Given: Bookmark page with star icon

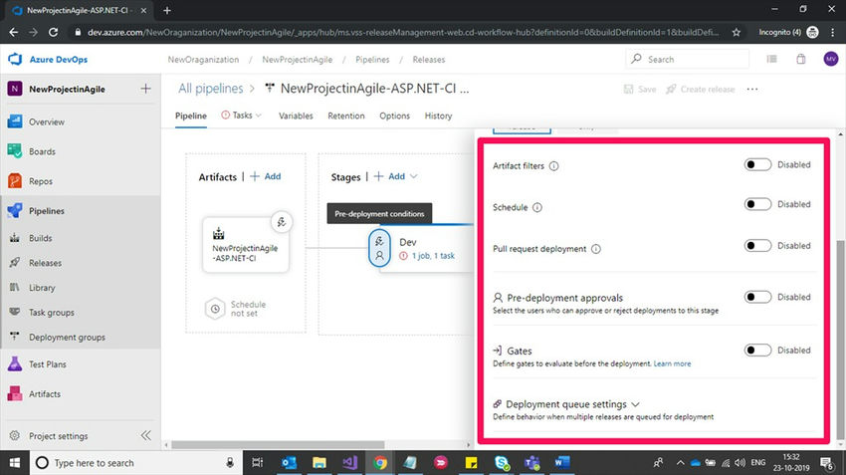Looking at the screenshot, I should (x=736, y=33).
